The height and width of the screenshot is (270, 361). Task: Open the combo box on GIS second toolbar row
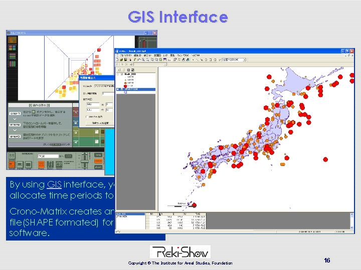pyautogui.click(x=150, y=64)
